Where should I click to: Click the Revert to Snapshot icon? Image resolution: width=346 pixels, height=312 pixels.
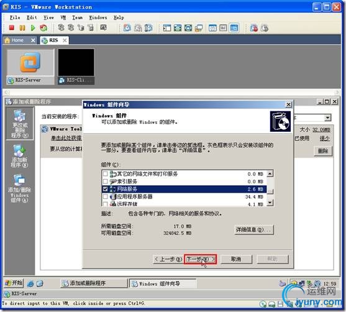[138, 28]
